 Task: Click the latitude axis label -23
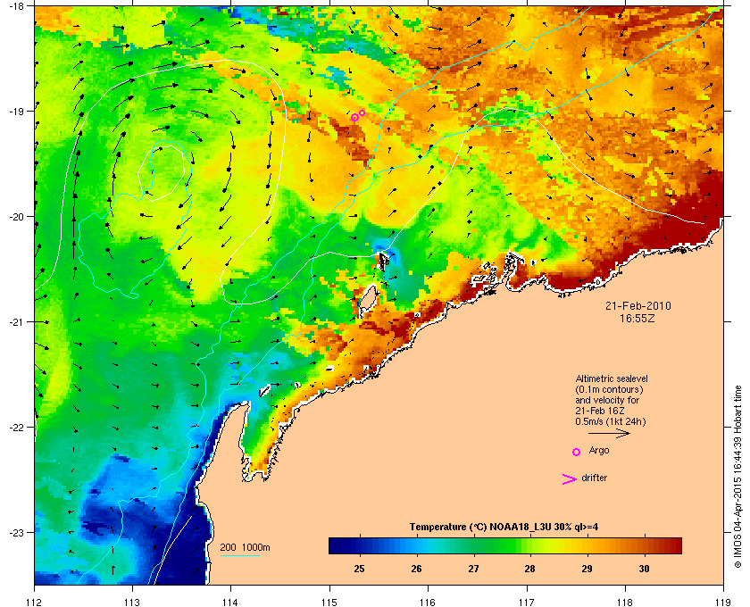[16, 532]
